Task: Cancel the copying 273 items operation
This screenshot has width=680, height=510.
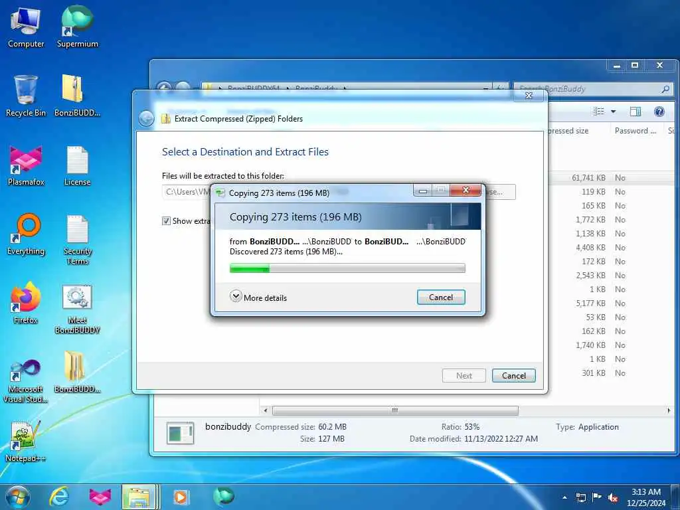Action: click(441, 297)
